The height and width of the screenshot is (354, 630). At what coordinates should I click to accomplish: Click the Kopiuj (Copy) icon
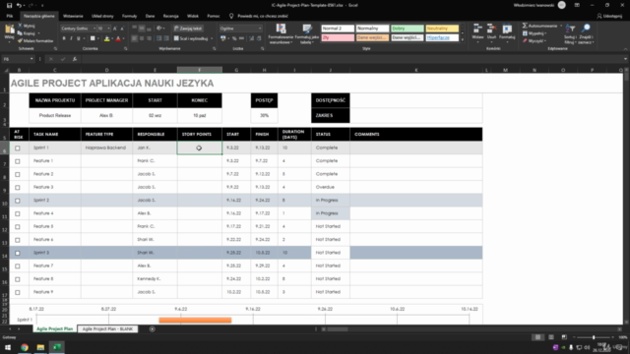(20, 33)
